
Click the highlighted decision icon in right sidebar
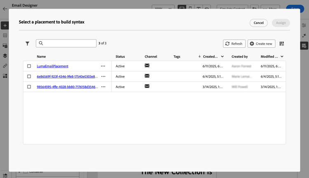pyautogui.click(x=304, y=46)
